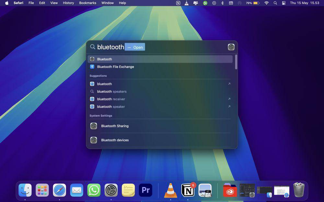Select the top Bluetooth settings result

160,59
